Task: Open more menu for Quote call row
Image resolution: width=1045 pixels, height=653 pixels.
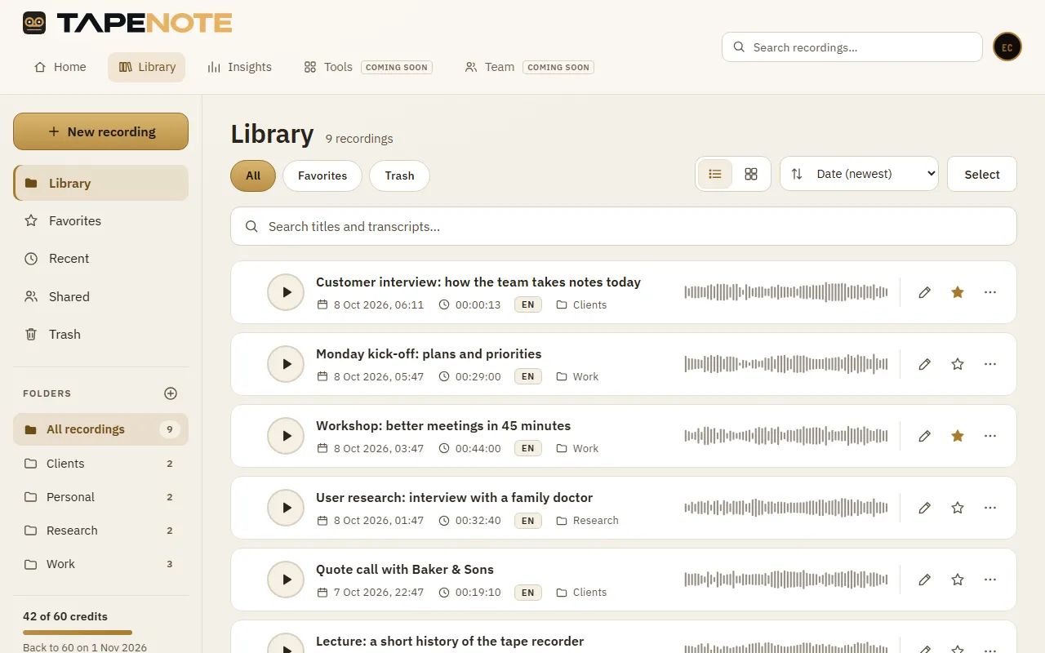Action: click(990, 580)
